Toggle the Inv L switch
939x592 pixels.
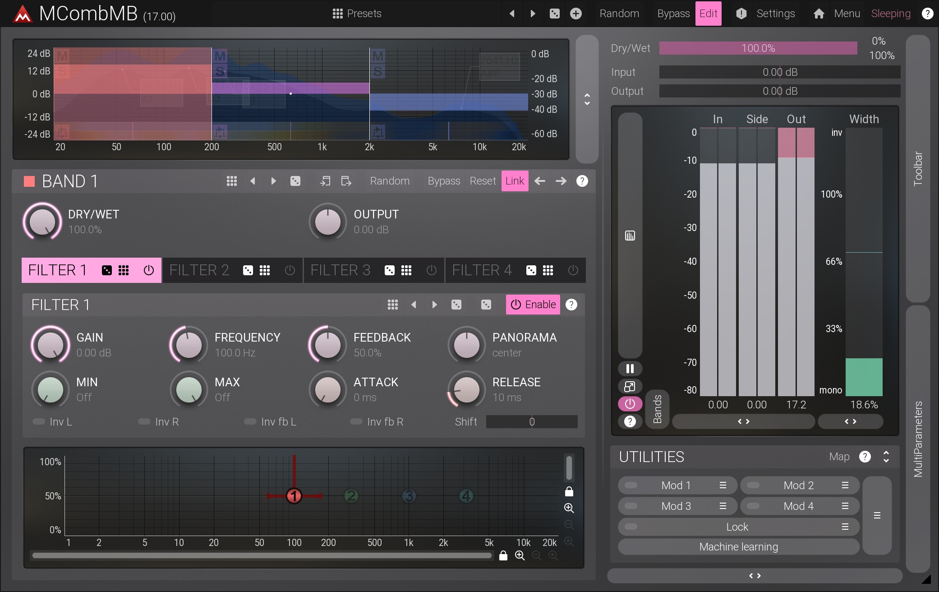[39, 421]
